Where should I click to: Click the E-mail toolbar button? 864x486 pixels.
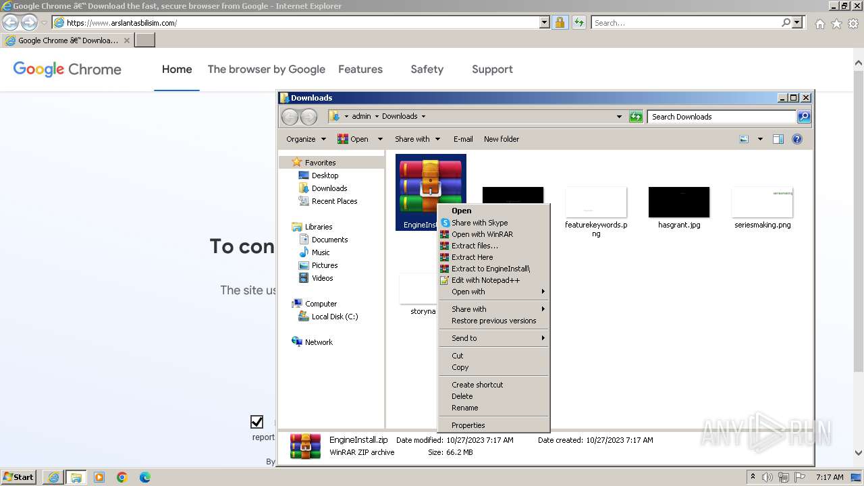point(463,139)
